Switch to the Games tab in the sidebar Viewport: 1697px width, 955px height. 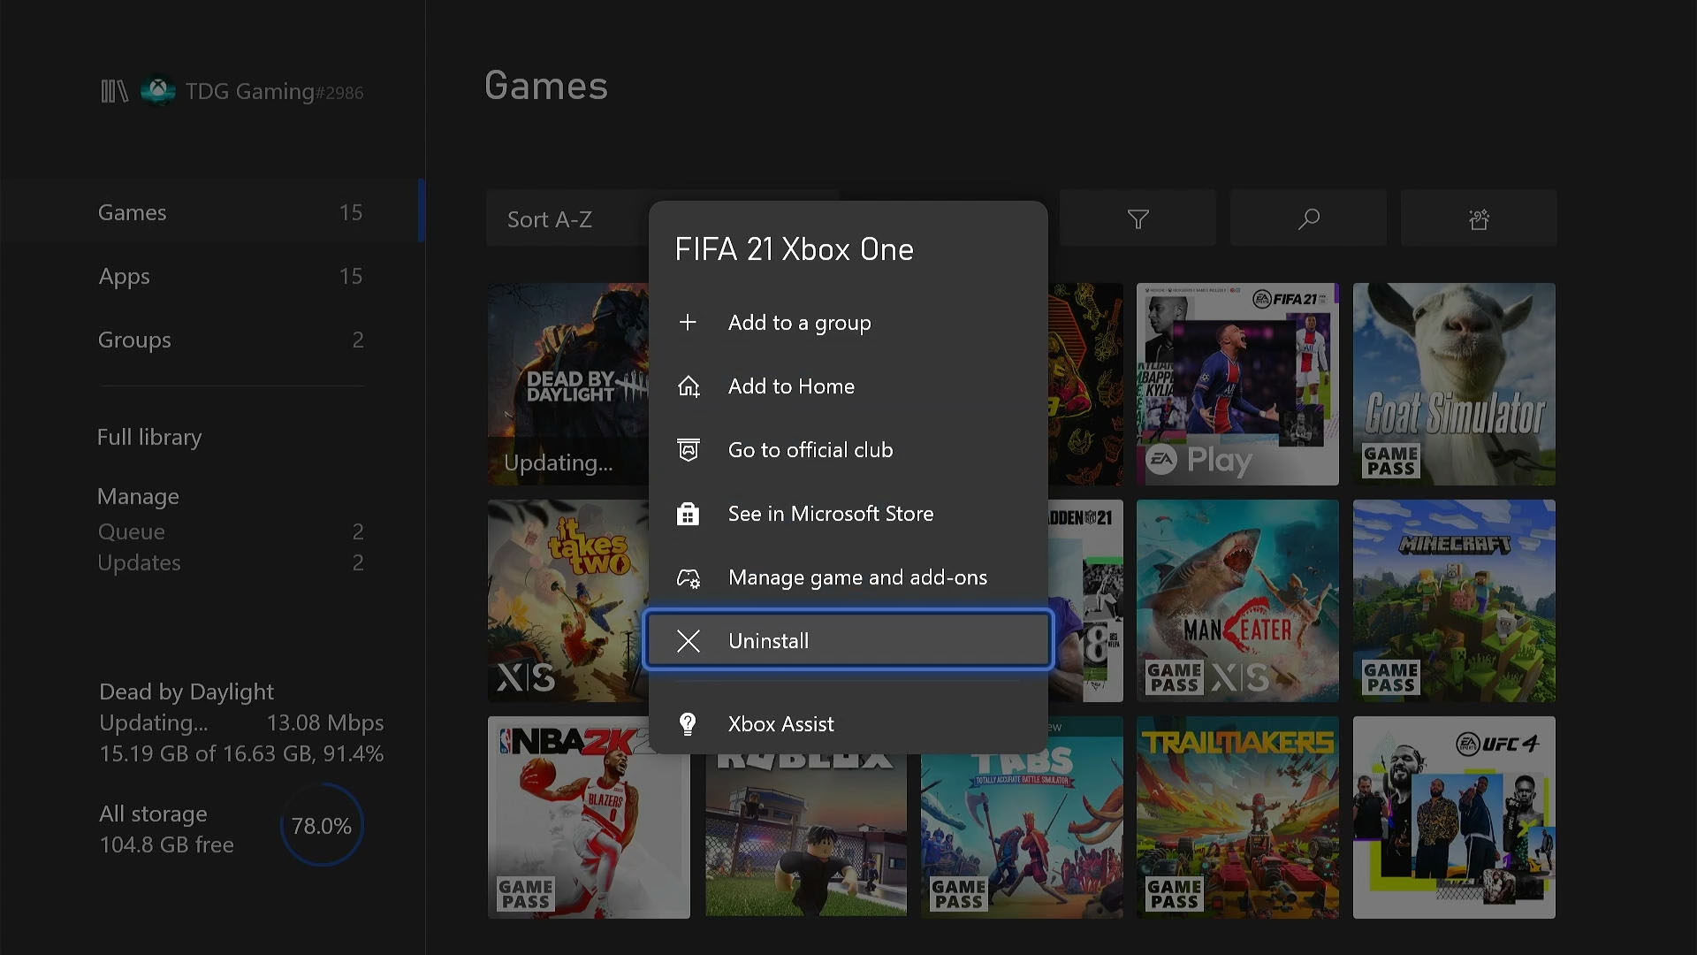(x=132, y=212)
